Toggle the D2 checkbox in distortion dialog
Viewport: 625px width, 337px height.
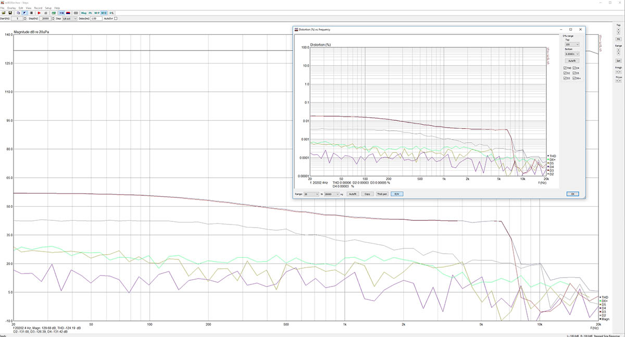[x=565, y=73]
